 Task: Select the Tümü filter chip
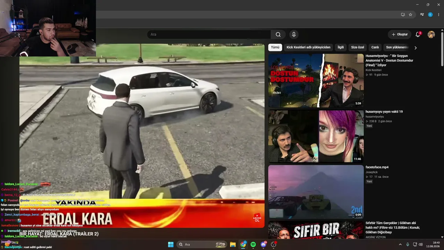click(275, 47)
